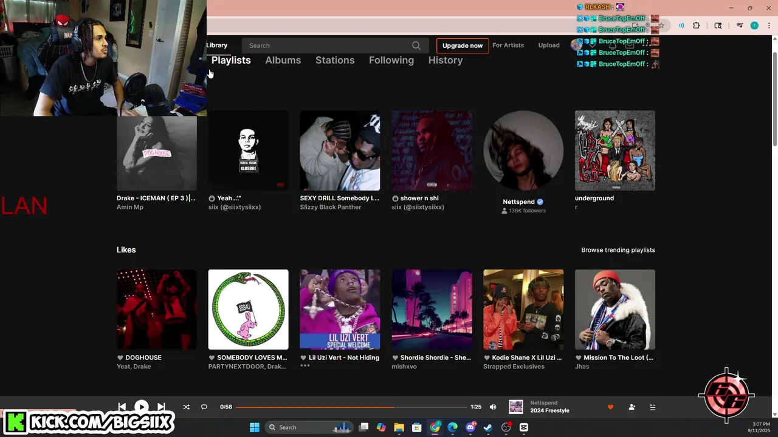The width and height of the screenshot is (778, 437).
Task: Open the For Artists link
Action: [508, 46]
